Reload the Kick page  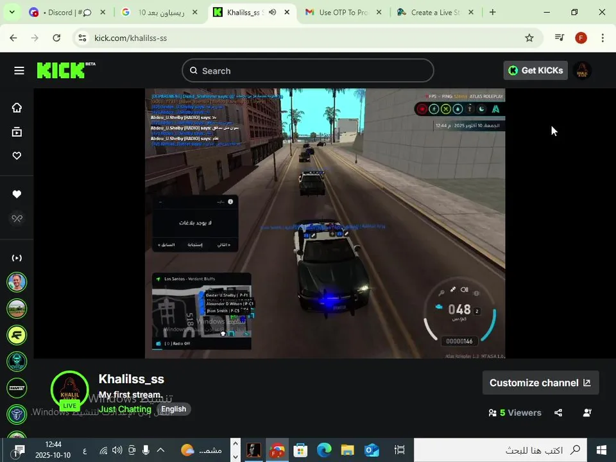[56, 38]
